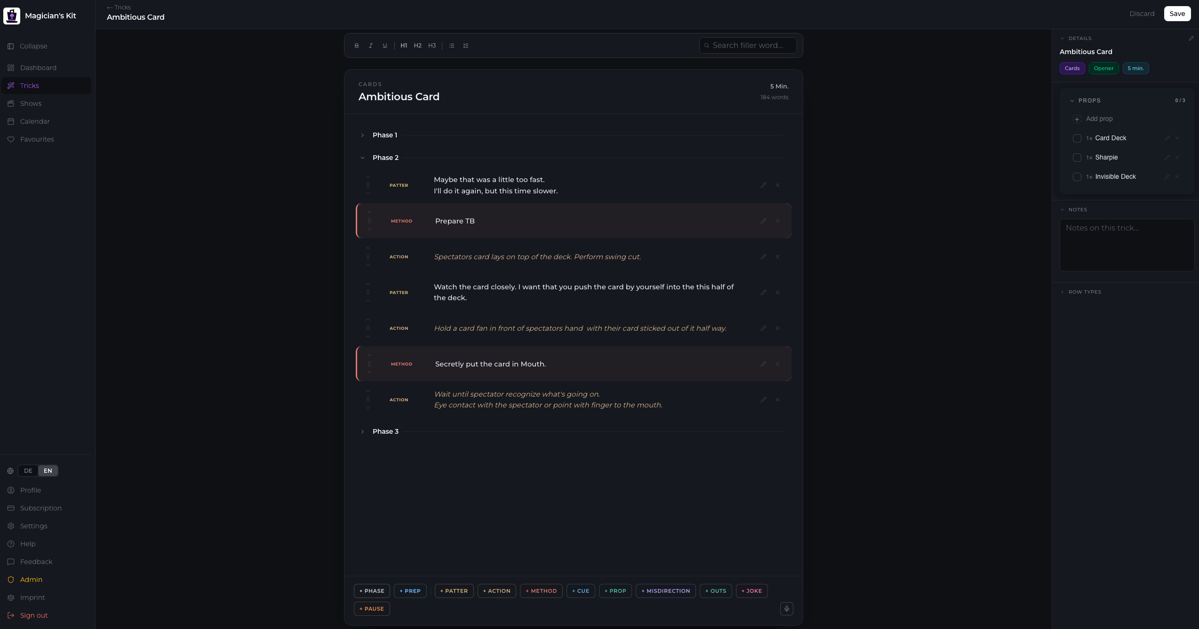This screenshot has height=629, width=1199.
Task: Click the Cards tag
Action: (x=1072, y=69)
